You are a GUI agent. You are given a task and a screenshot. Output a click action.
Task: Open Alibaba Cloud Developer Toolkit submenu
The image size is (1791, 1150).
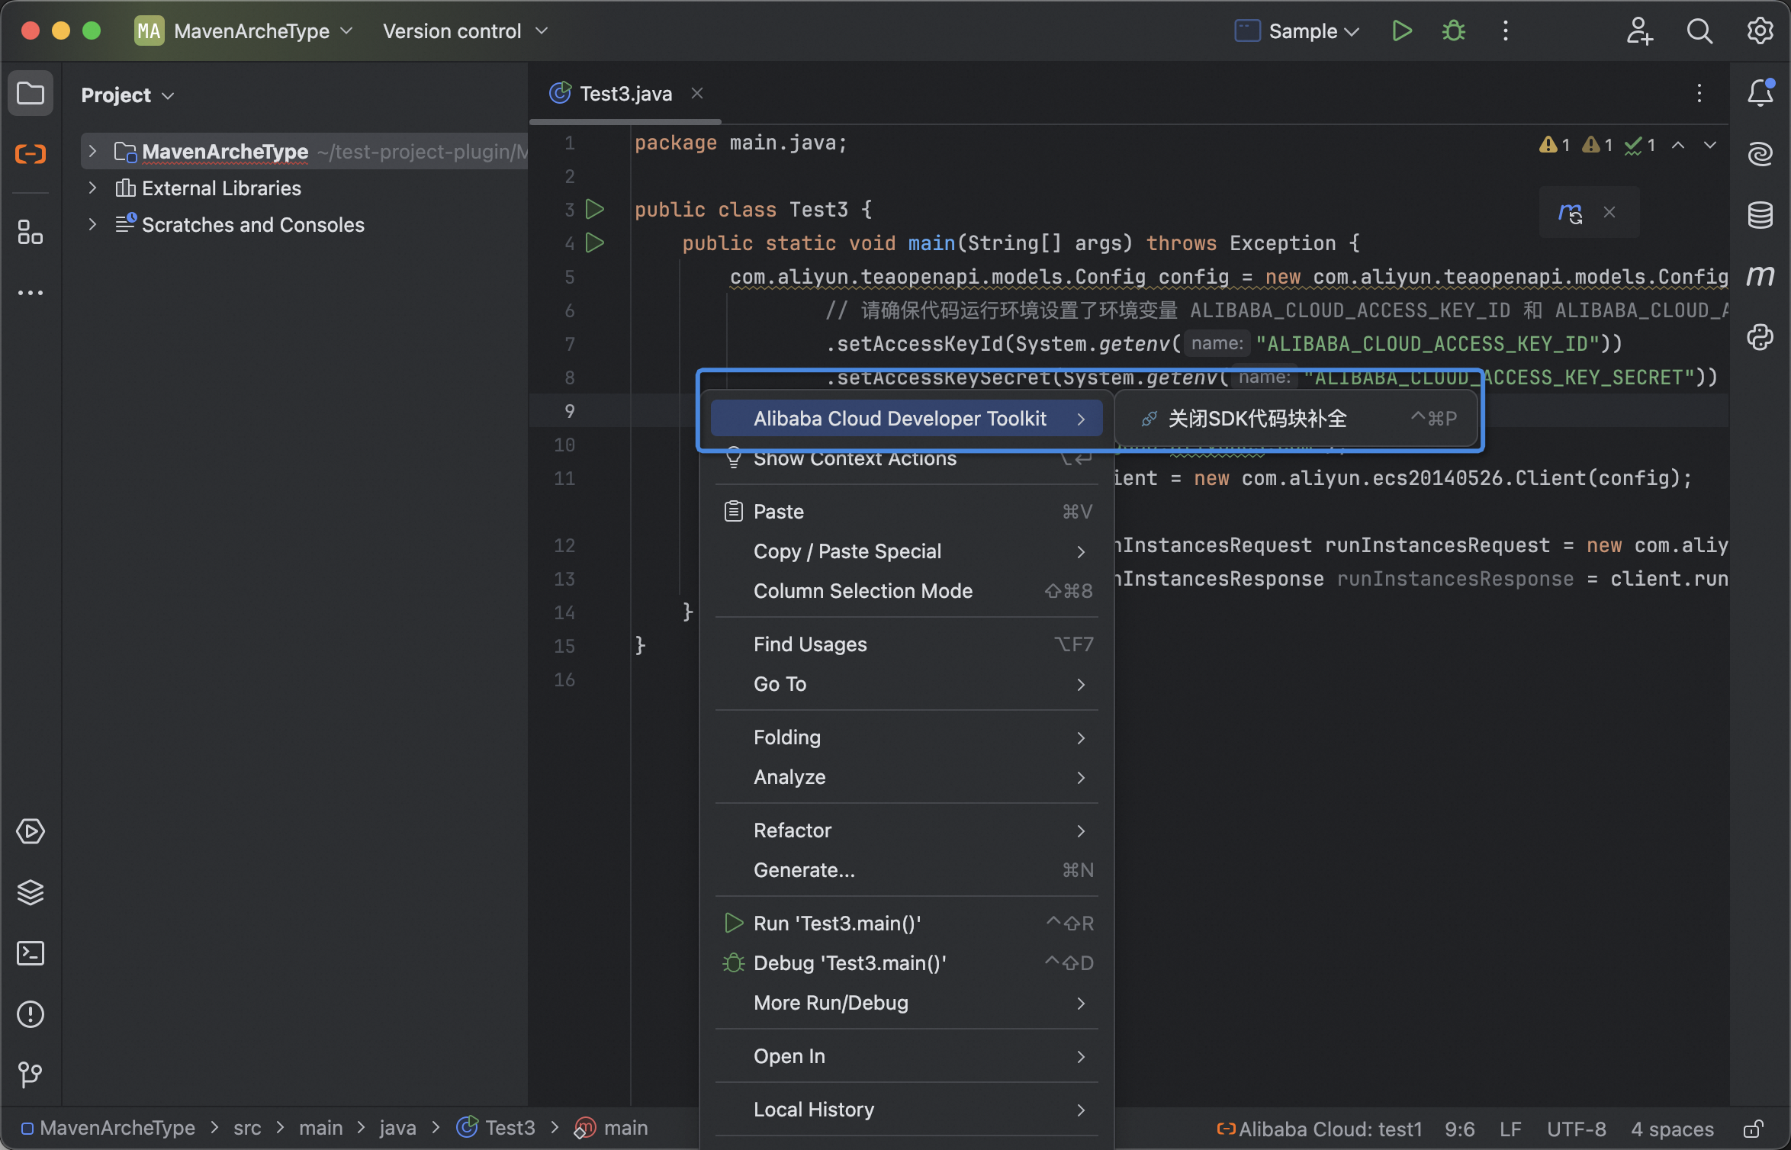[906, 419]
